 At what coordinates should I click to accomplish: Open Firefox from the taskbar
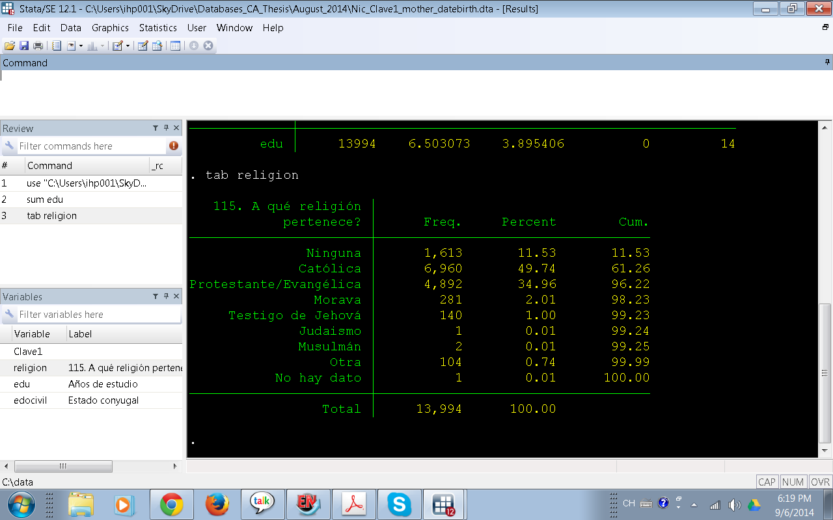218,504
